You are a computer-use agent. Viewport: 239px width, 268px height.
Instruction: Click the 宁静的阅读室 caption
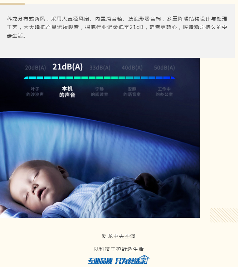coord(100,92)
